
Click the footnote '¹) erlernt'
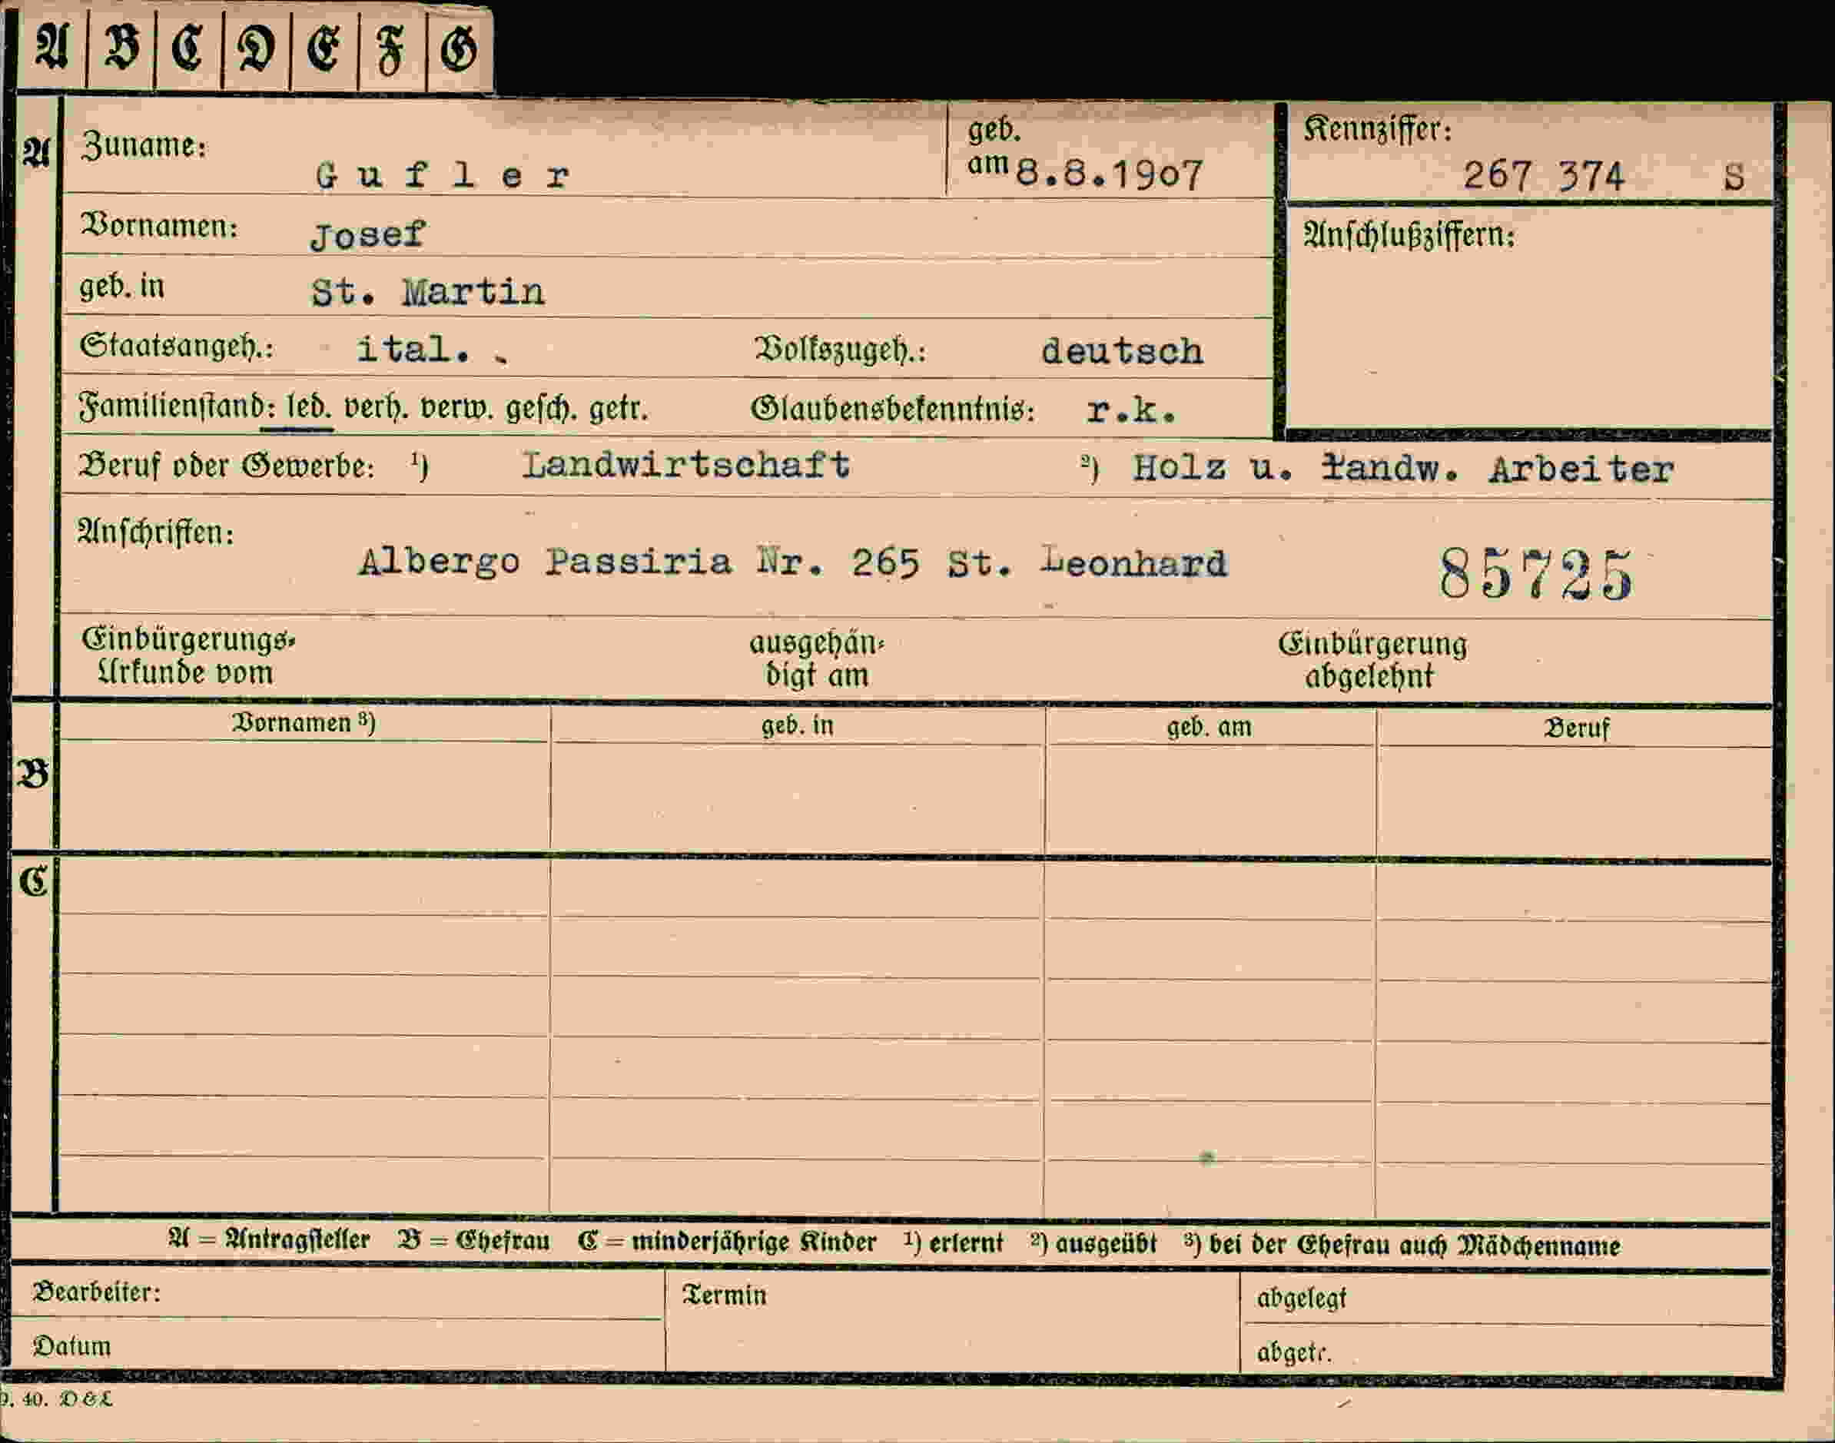[x=953, y=1242]
